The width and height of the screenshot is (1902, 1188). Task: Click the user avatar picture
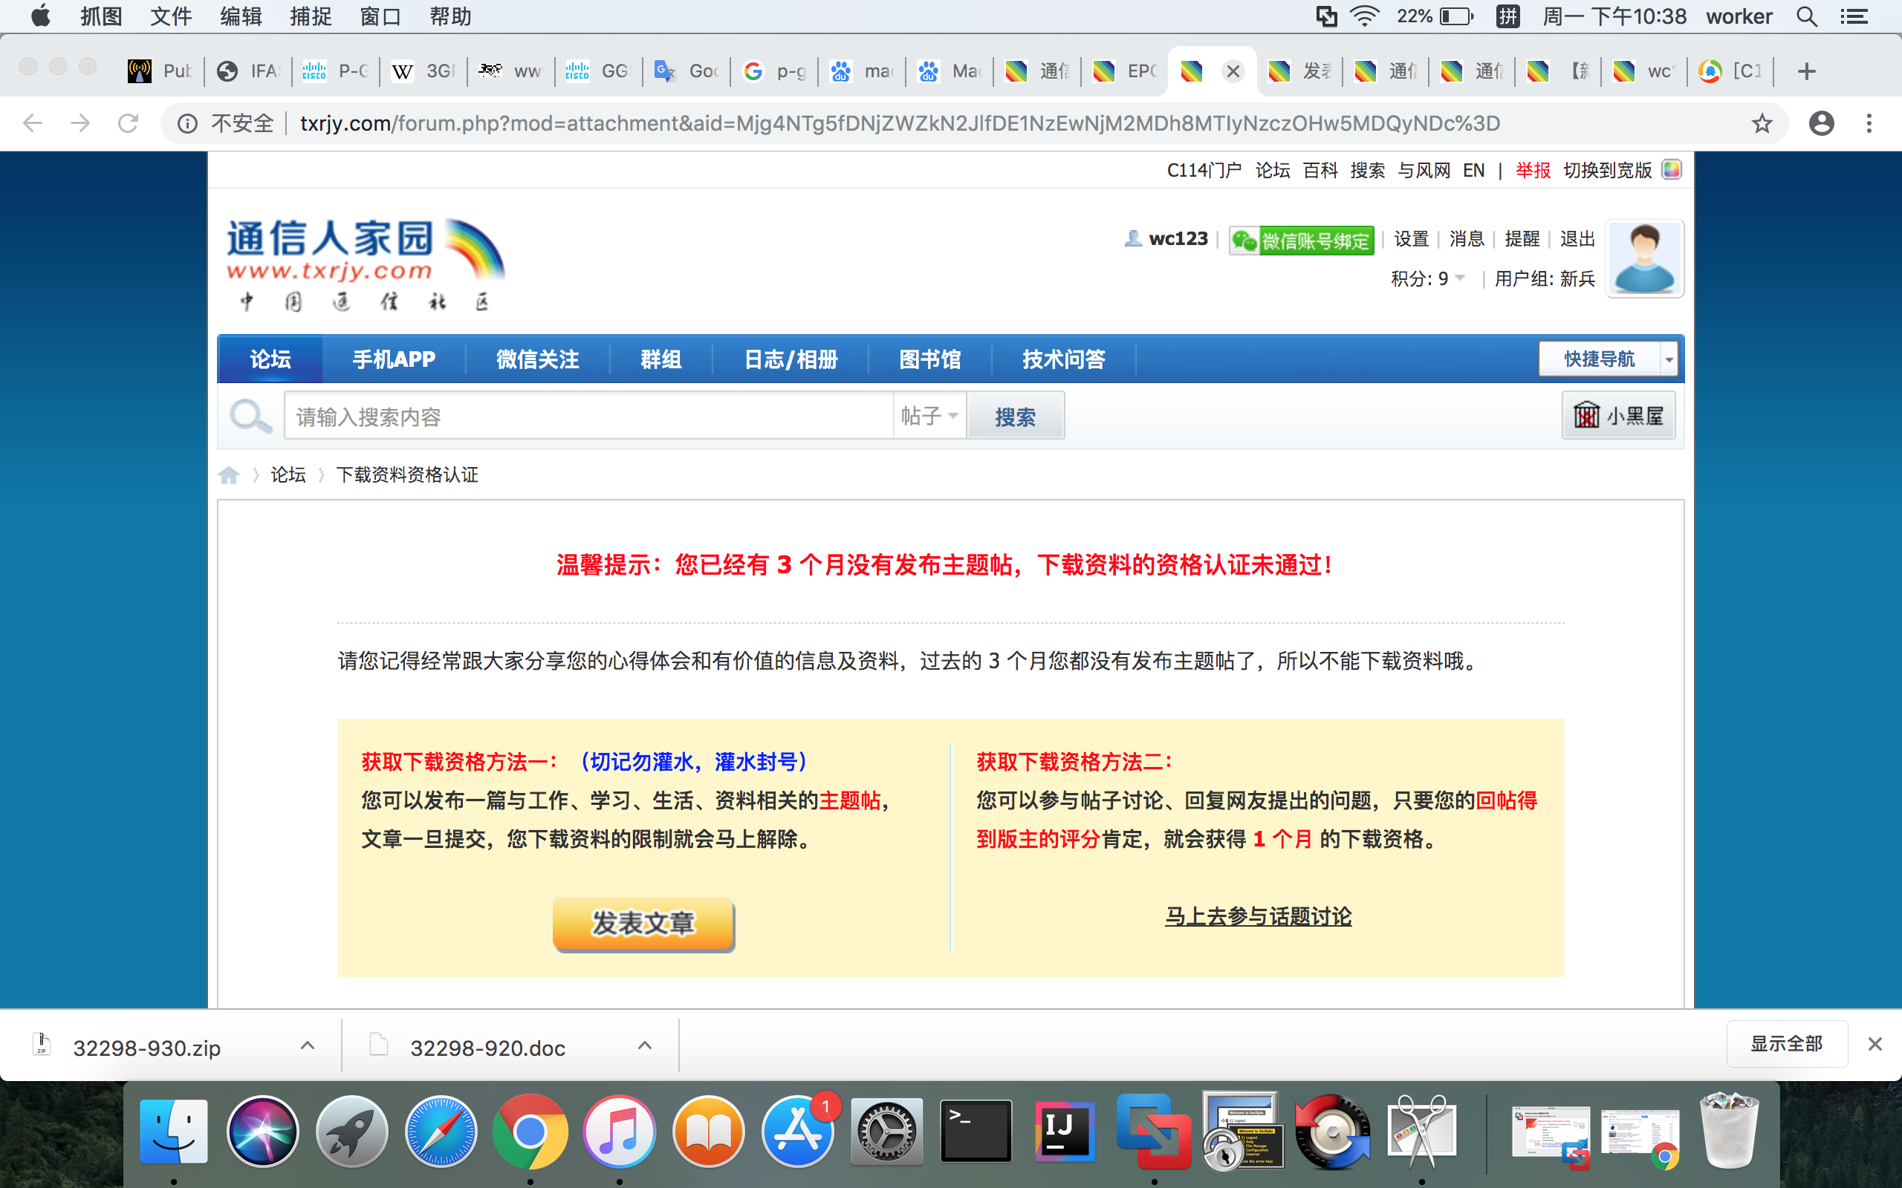point(1644,258)
